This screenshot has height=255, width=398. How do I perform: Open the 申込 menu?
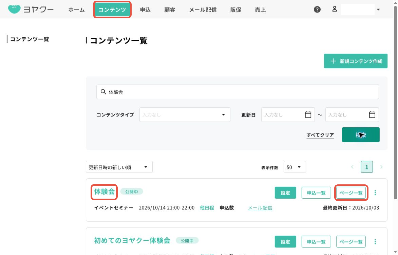145,10
